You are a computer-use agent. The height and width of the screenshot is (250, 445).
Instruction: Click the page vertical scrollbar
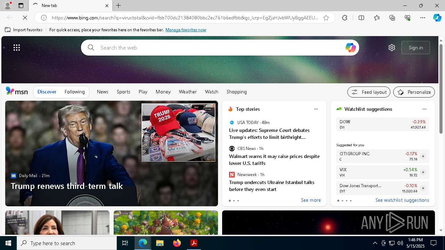click(441, 88)
